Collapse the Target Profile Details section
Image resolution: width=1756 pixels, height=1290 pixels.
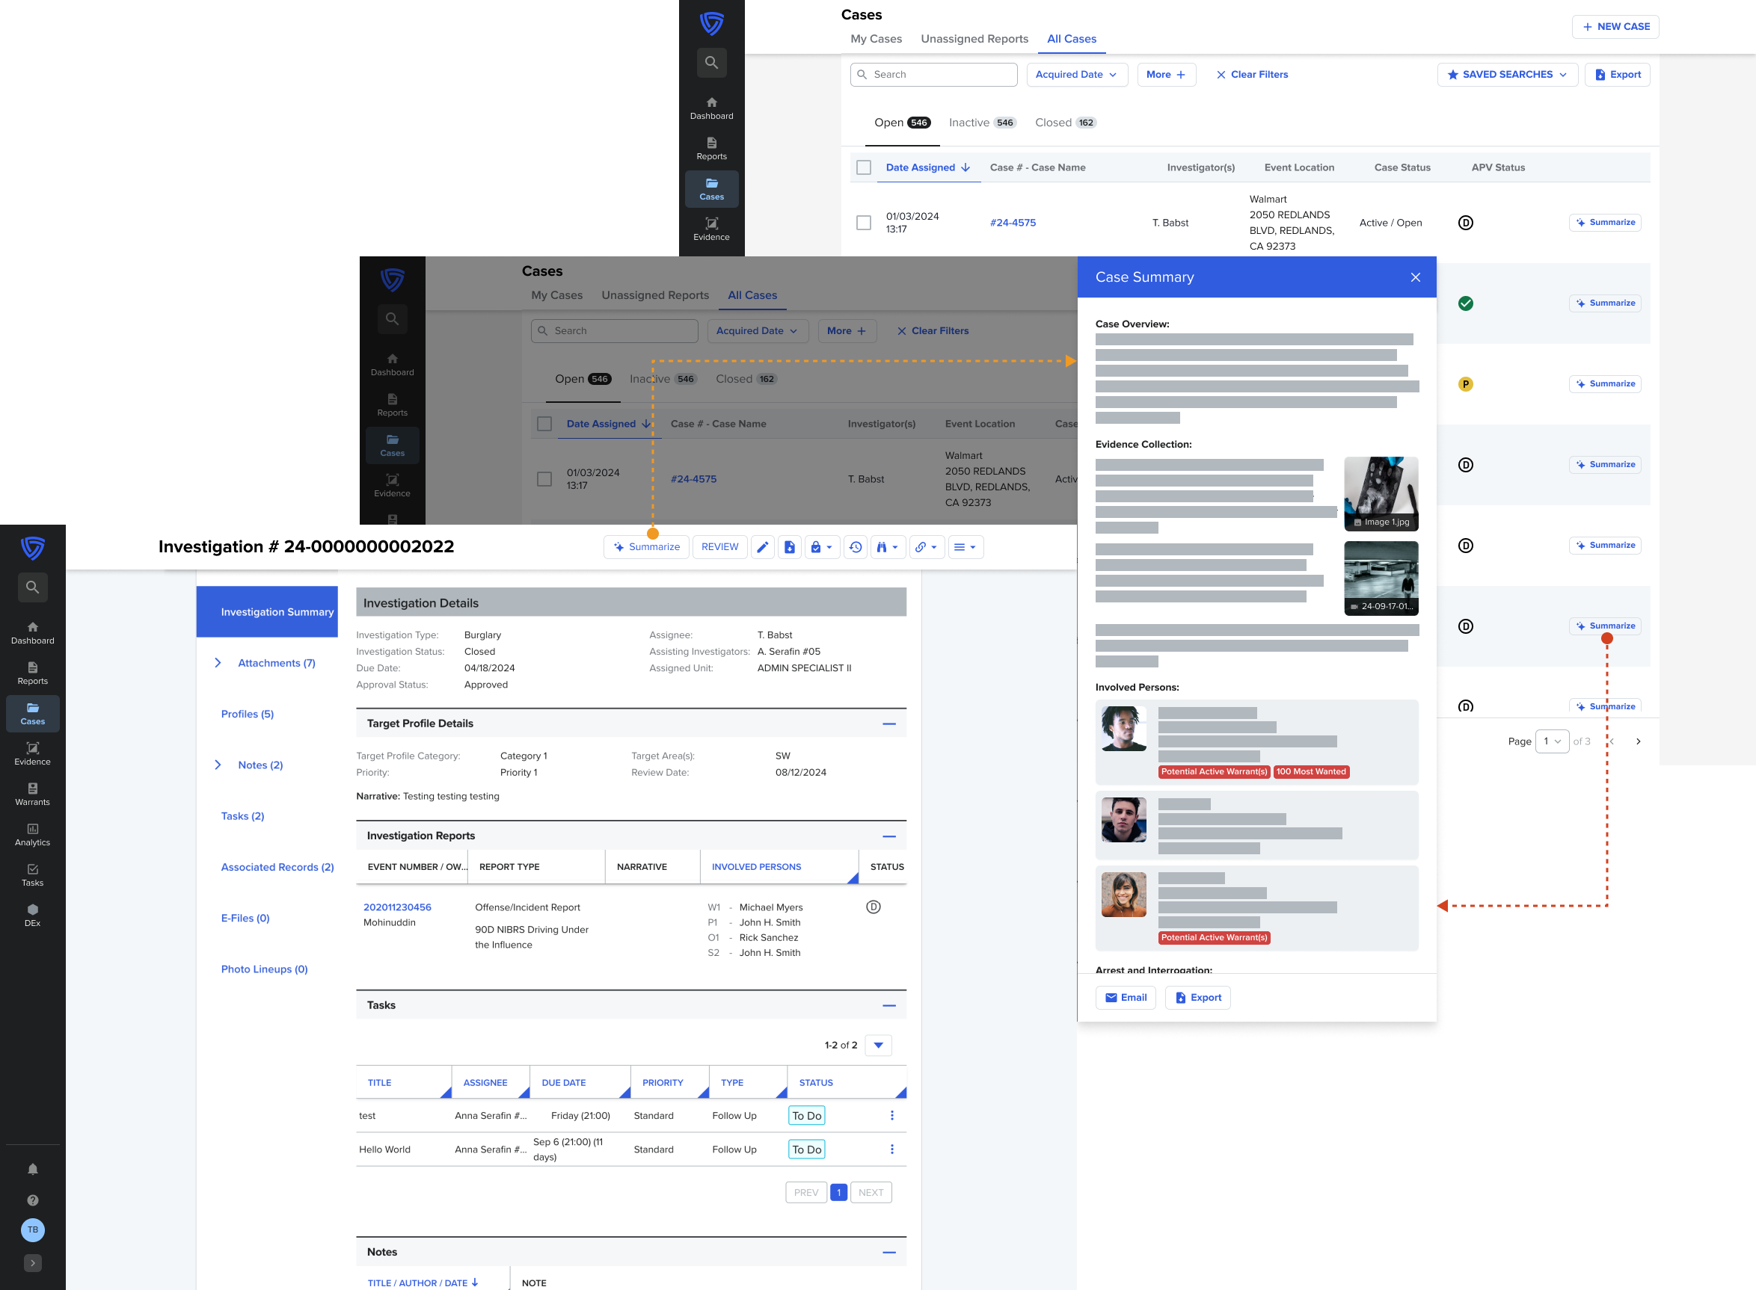[x=889, y=724]
